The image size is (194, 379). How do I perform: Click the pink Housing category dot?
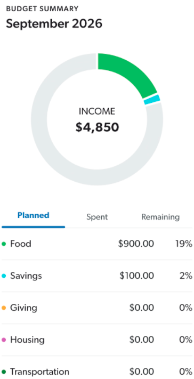[4, 340]
